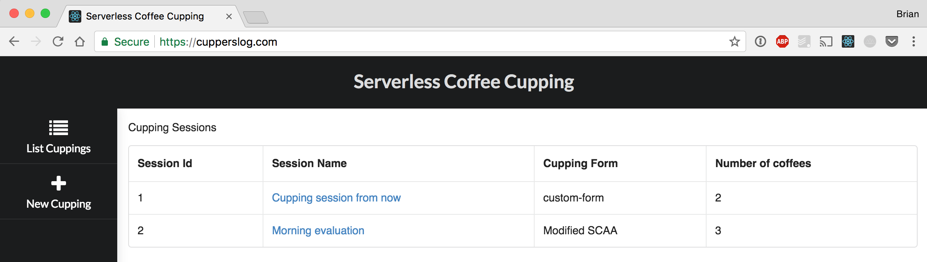Screen dimensions: 927x262
Task: Open the Morning evaluation session link
Action: [x=318, y=231]
